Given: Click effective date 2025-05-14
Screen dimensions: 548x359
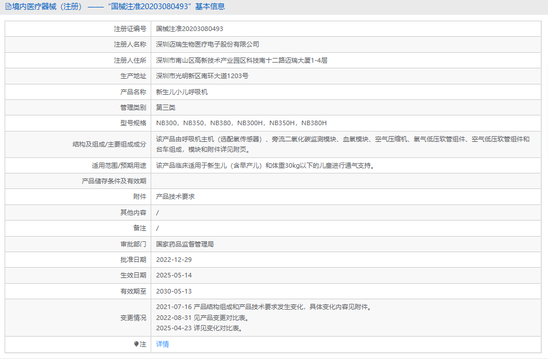Looking at the screenshot, I should click(x=174, y=275).
